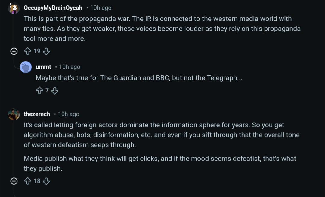Click the paragraph starting 'Media publish what they think'
This screenshot has width=325, height=197.
160,163
